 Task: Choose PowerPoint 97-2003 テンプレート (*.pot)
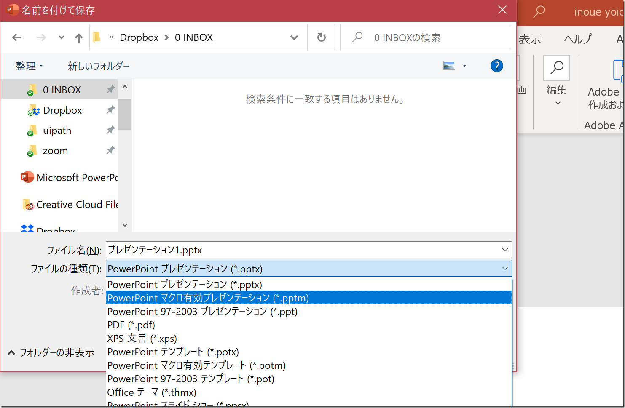click(x=309, y=379)
